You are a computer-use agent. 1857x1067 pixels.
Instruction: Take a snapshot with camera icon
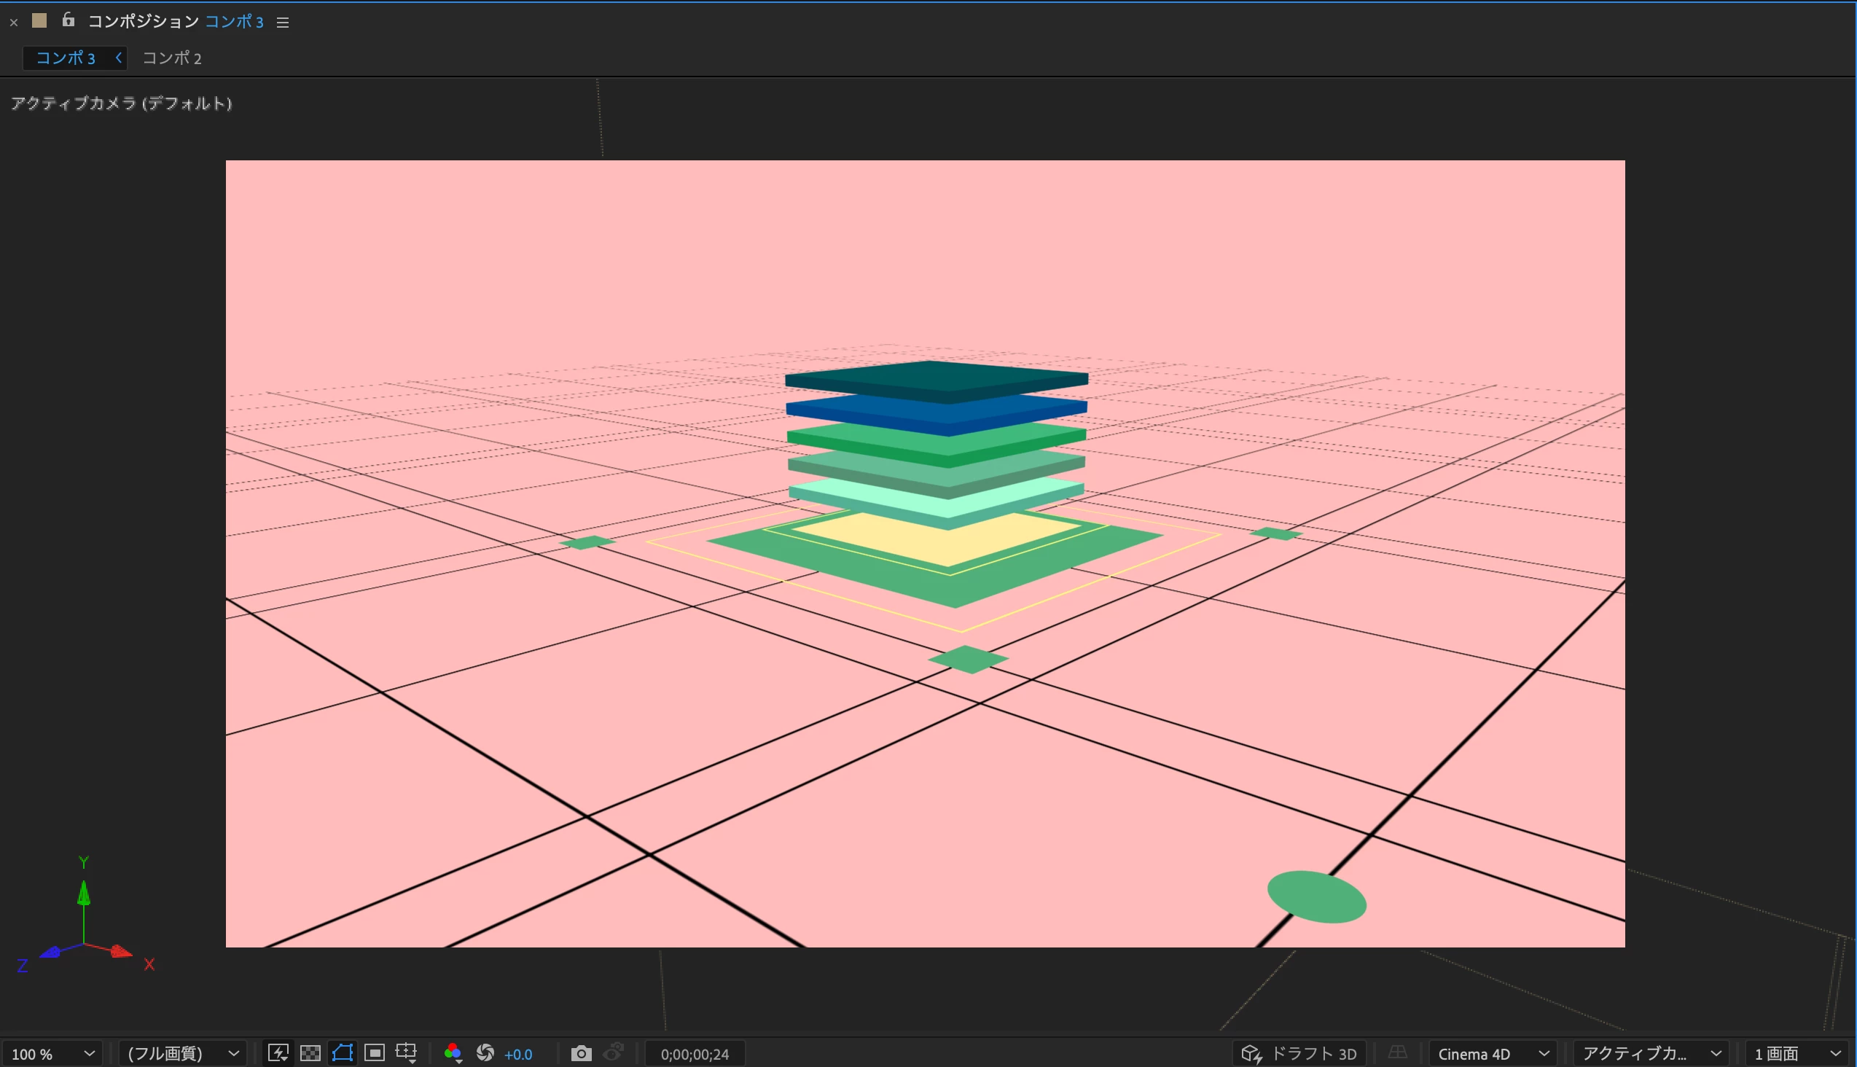coord(581,1053)
